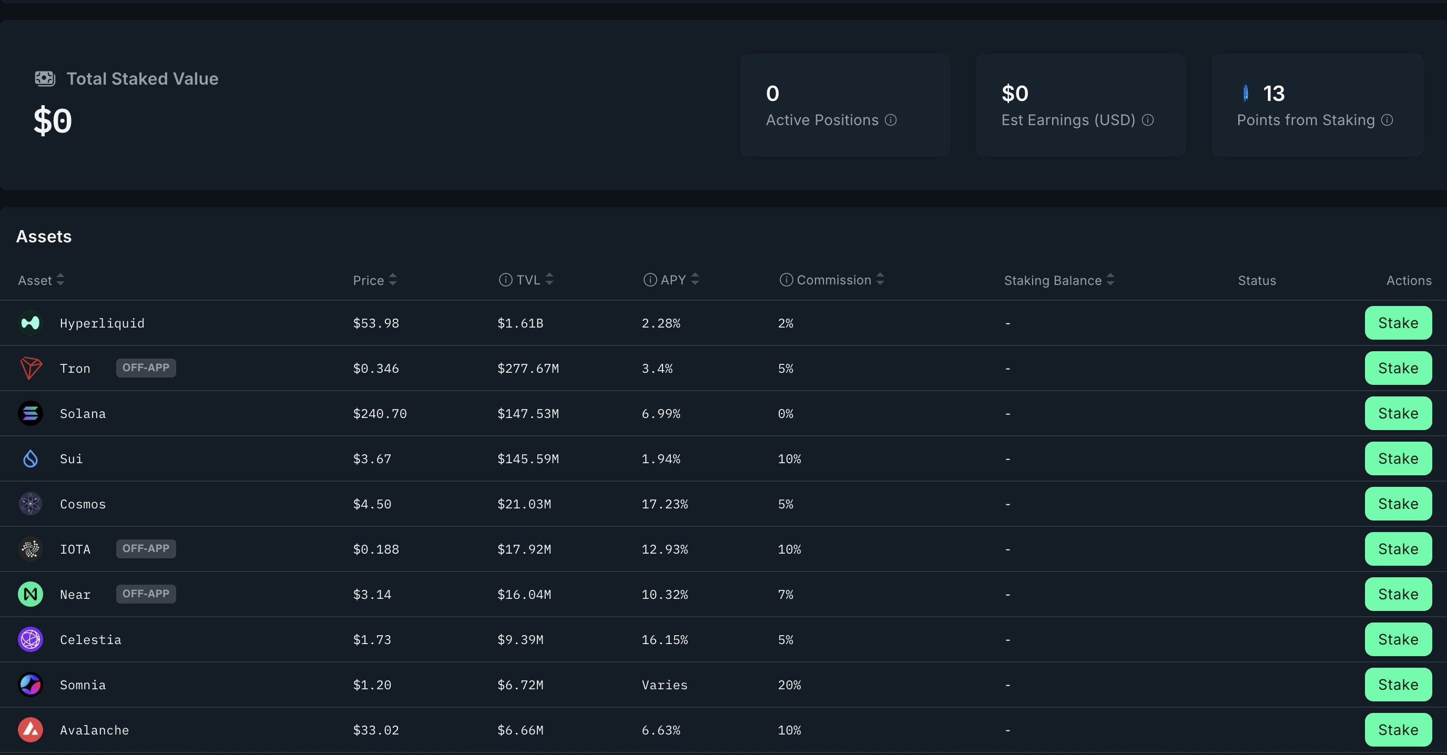
Task: Stake Celestia using its Stake button
Action: 1398,639
